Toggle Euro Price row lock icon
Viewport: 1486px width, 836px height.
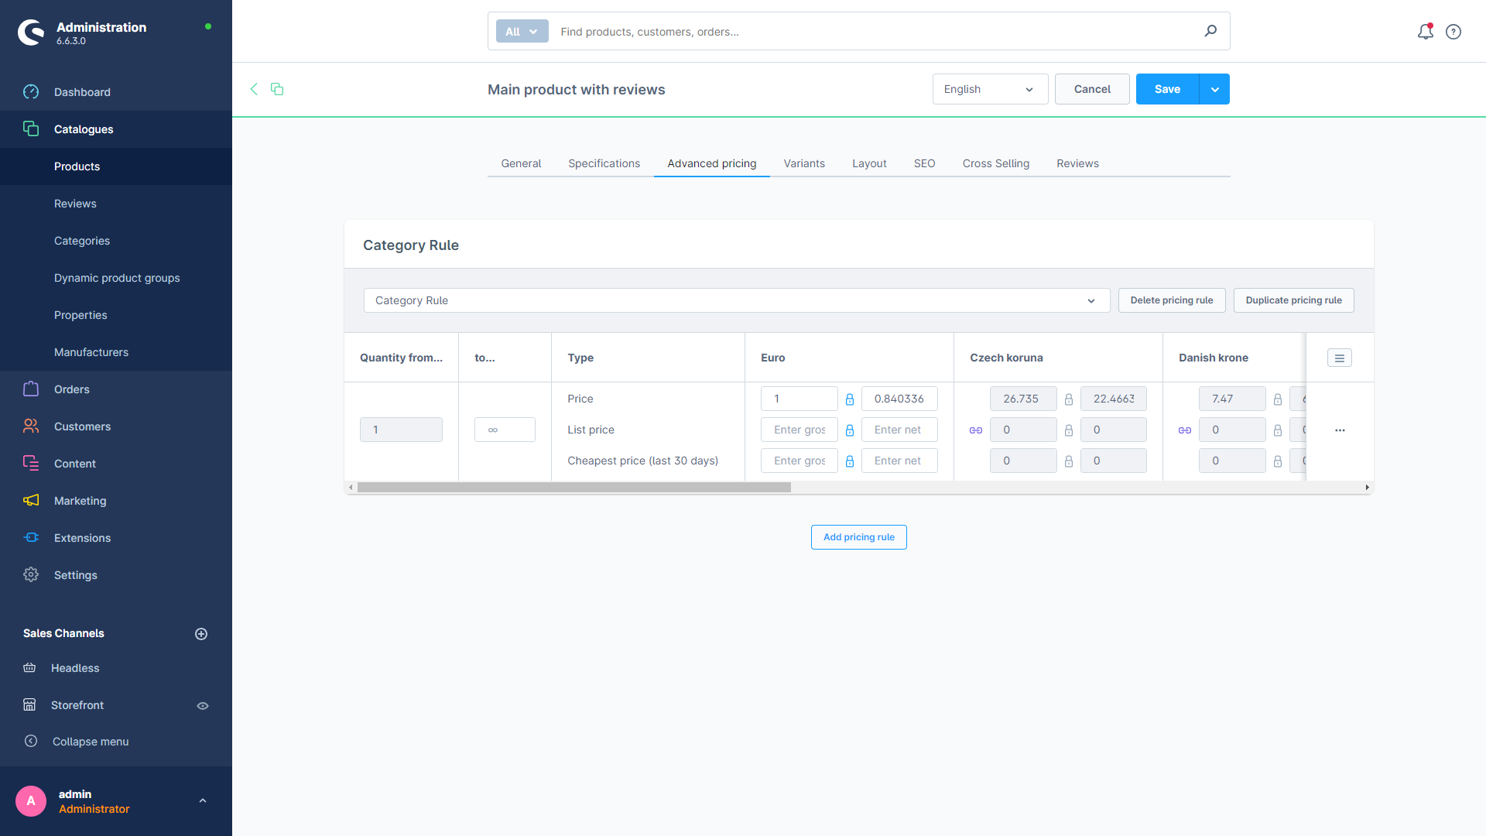point(850,399)
